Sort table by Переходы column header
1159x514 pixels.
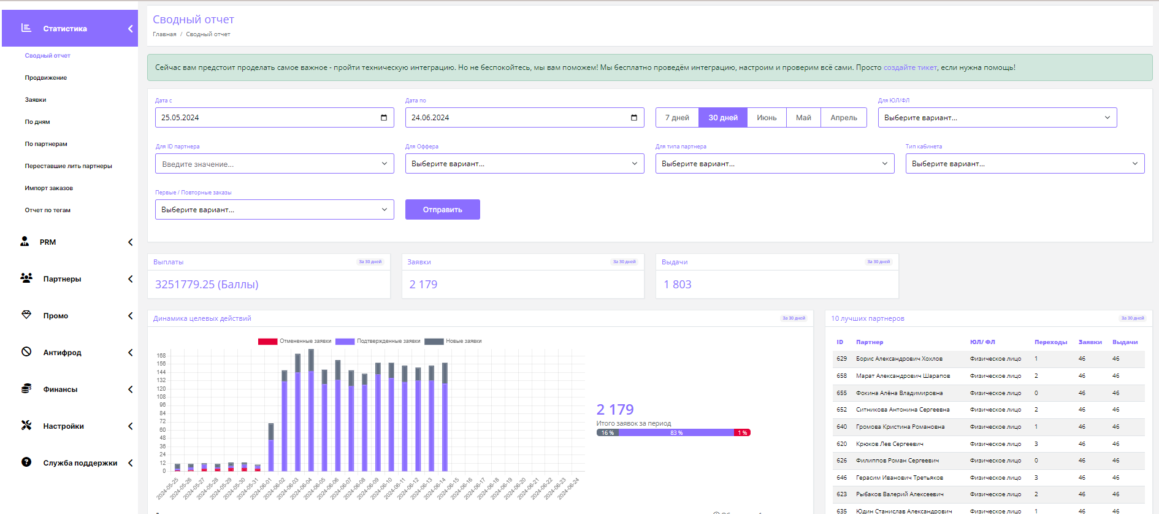(x=1050, y=342)
